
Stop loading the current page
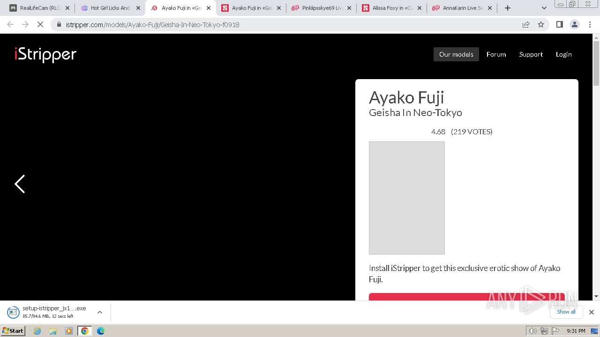click(40, 24)
